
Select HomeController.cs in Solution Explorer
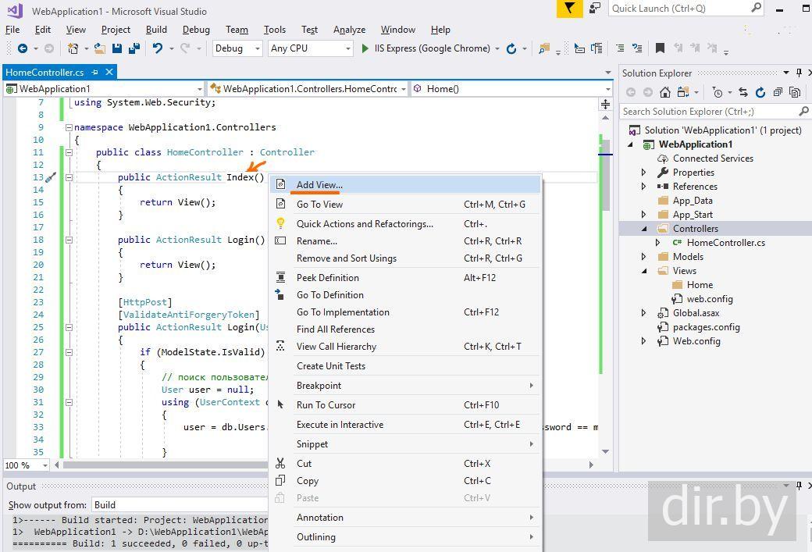[x=725, y=243]
